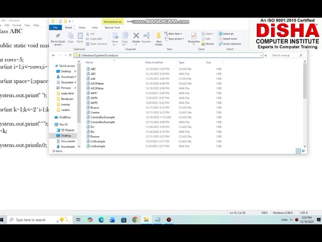The image size is (322, 242).
Task: Click the Rename icon in the ribbon
Action: (146, 37)
